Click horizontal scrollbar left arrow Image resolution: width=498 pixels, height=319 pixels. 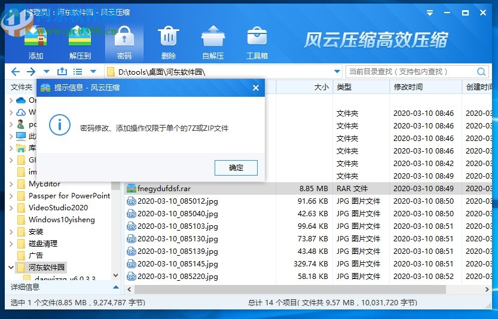click(x=129, y=289)
